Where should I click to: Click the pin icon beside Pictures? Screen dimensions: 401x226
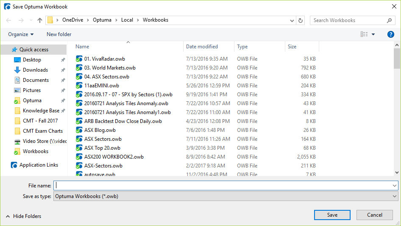coord(63,90)
